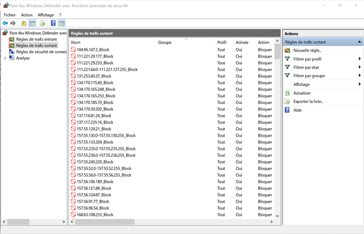Click the Filtrer par état funnel icon

click(x=287, y=67)
